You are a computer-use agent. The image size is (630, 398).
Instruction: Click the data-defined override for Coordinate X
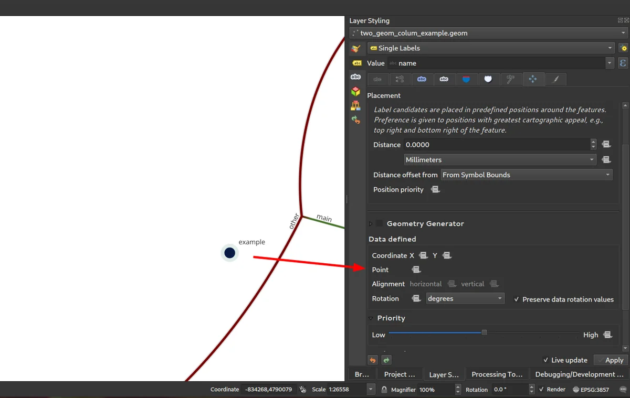[423, 255]
